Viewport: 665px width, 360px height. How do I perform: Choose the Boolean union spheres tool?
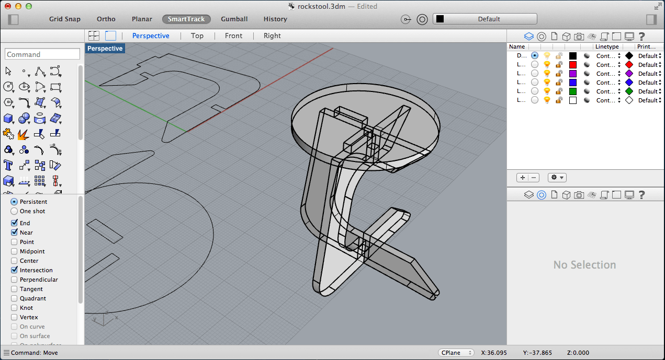[x=24, y=118]
